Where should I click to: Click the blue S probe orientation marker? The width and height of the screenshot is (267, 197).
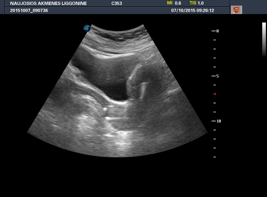pyautogui.click(x=87, y=28)
